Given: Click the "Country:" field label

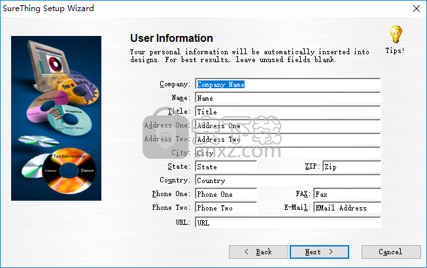Looking at the screenshot, I should [175, 180].
